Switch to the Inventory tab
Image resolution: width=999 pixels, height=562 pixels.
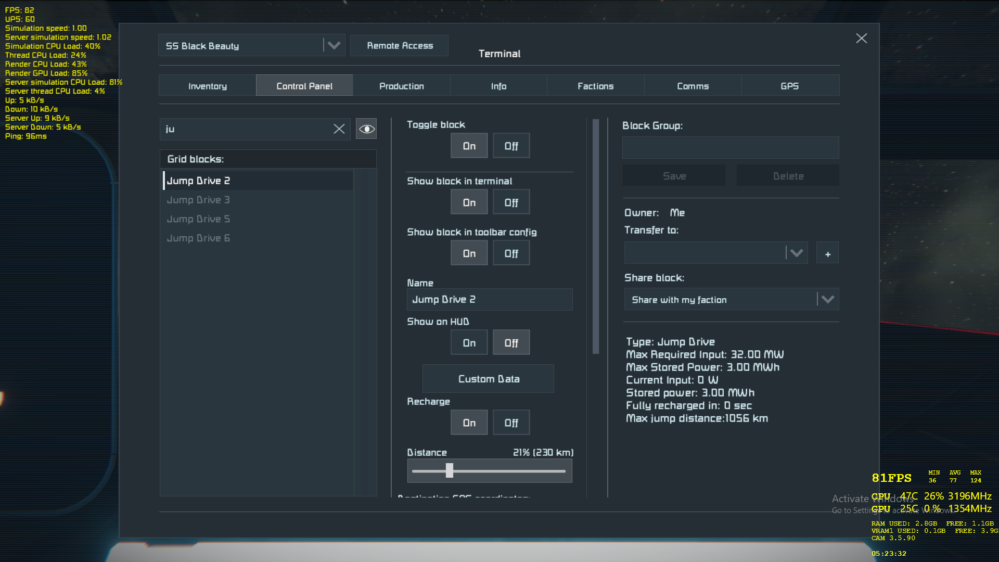(x=207, y=86)
